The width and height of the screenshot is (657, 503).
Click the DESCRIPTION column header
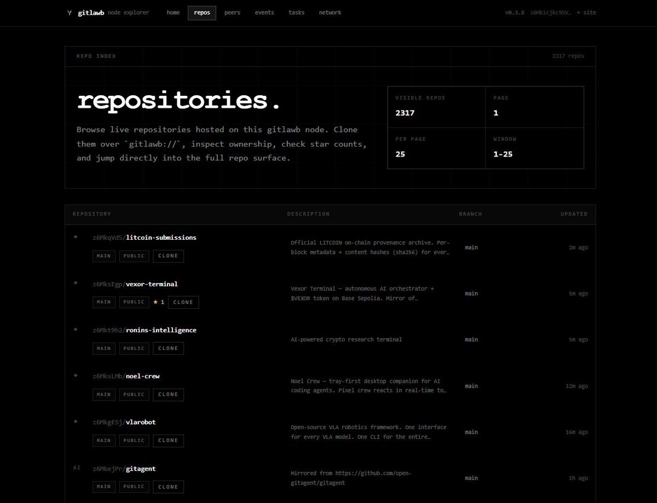309,214
